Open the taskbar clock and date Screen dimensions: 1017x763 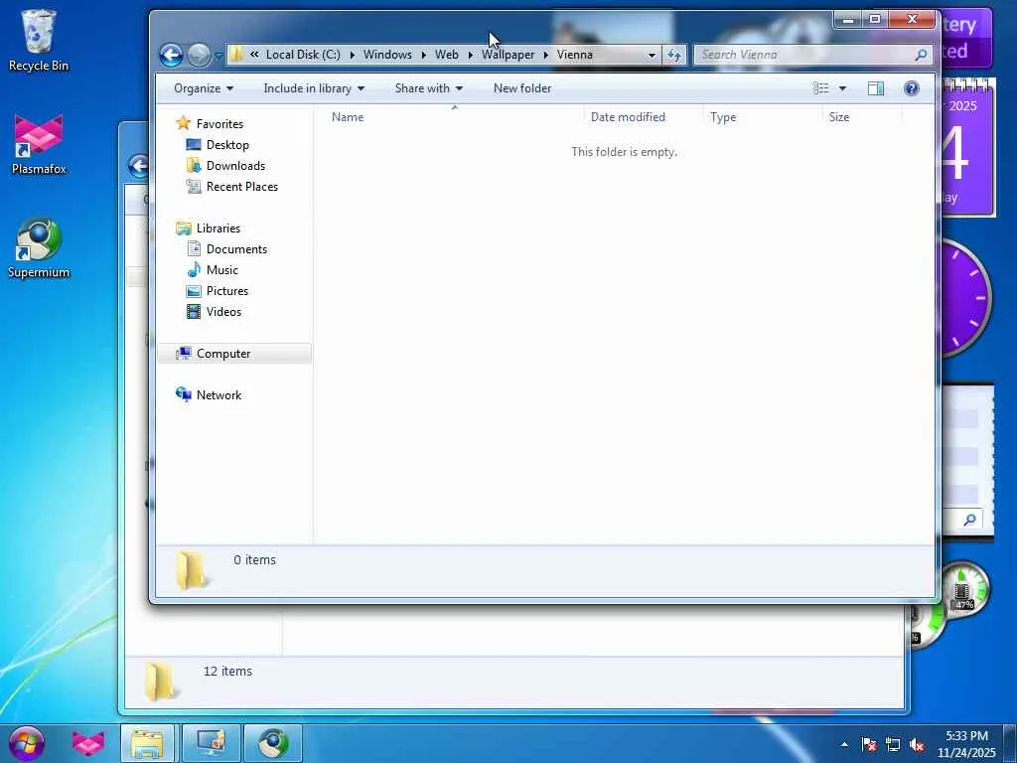point(966,744)
